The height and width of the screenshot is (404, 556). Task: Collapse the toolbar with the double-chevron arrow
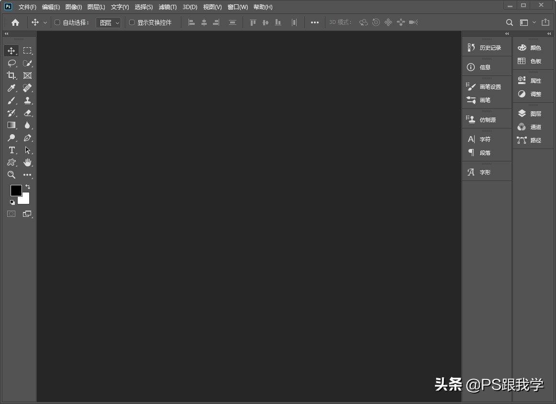6,33
